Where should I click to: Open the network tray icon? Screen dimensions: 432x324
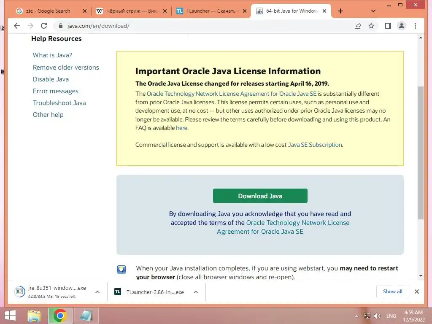(x=367, y=316)
